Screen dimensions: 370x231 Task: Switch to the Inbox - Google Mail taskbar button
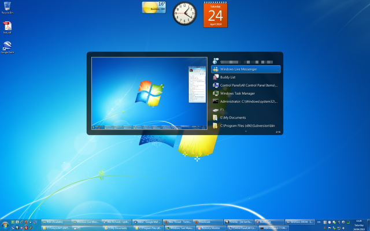click(147, 222)
